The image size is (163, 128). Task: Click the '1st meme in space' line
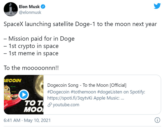click(x=31, y=53)
